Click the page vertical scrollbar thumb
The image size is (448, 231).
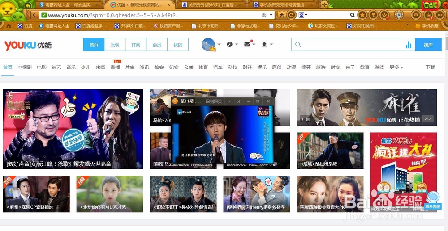click(446, 43)
